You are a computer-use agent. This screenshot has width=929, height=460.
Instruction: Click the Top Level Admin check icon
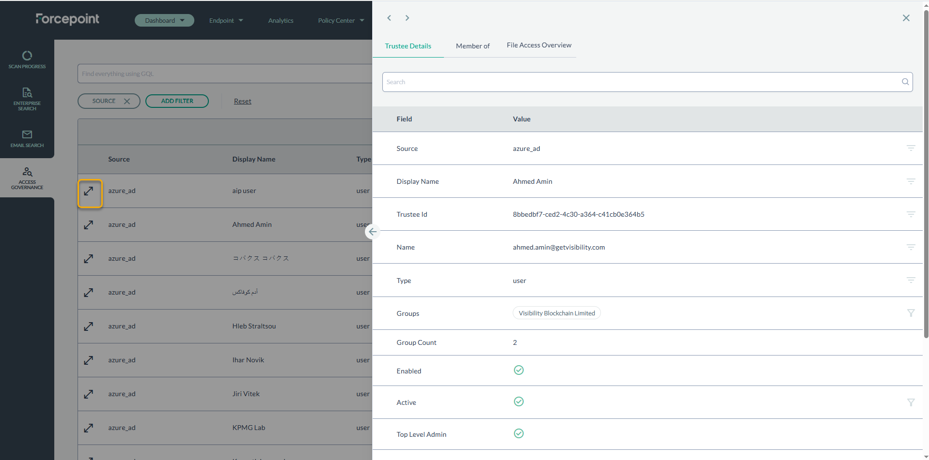(x=519, y=434)
